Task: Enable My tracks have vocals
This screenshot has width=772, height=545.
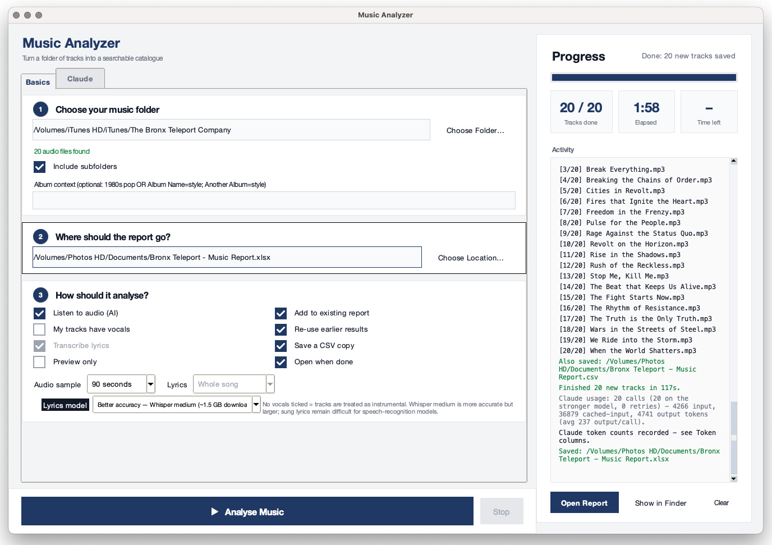Action: point(39,329)
